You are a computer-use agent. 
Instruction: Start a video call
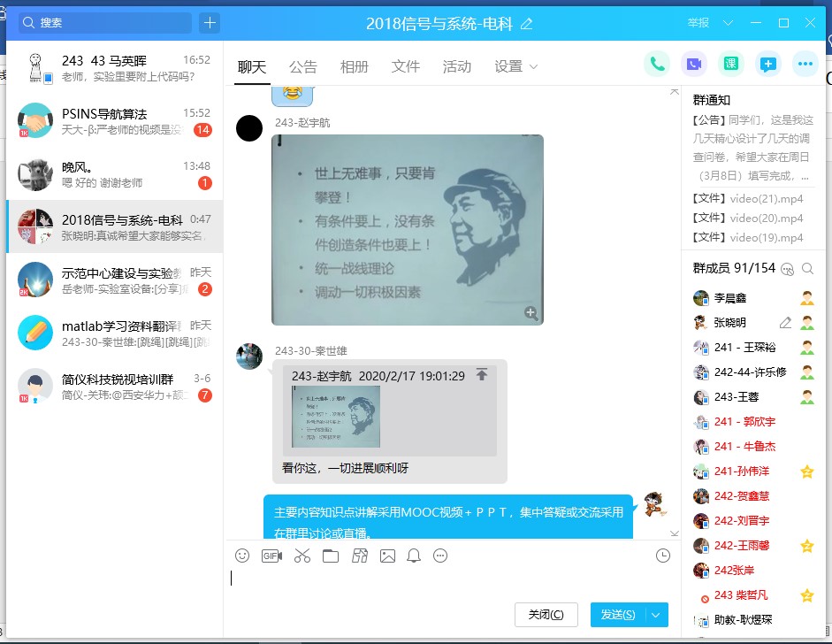pyautogui.click(x=693, y=65)
